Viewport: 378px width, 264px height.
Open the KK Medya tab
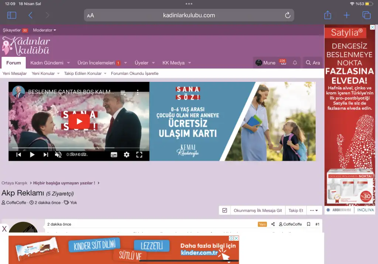coord(173,63)
